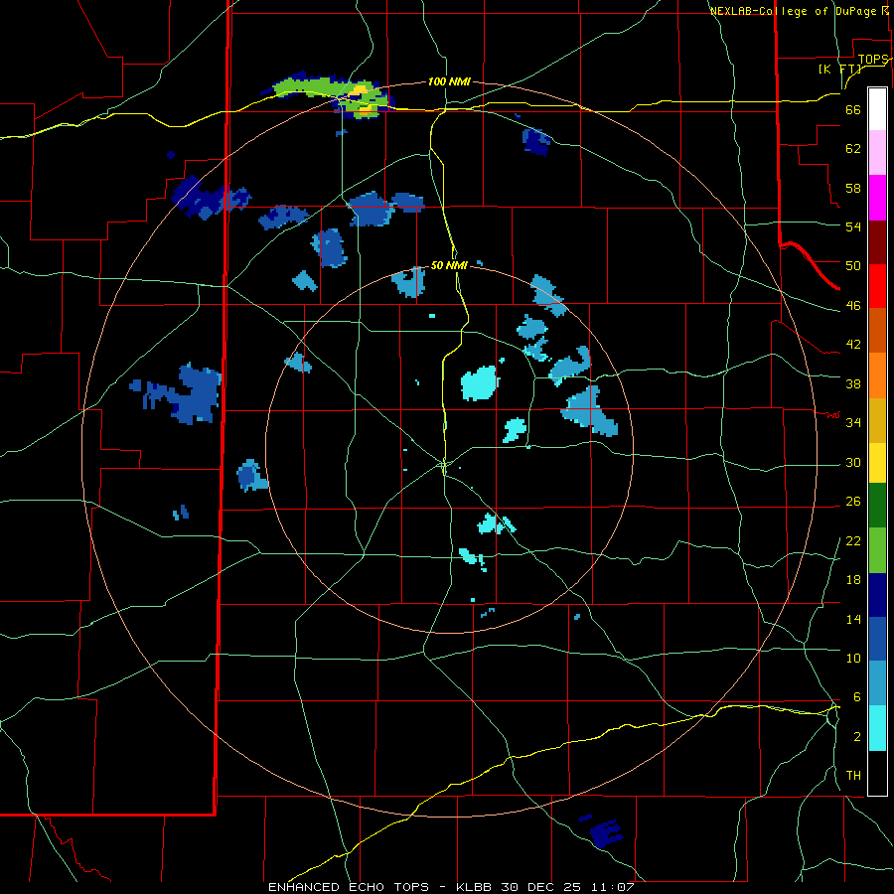The image size is (894, 894).
Task: Click the '22' scale label
Action: coord(853,540)
